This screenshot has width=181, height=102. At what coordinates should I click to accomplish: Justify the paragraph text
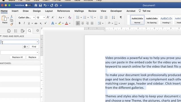click(x=92, y=23)
